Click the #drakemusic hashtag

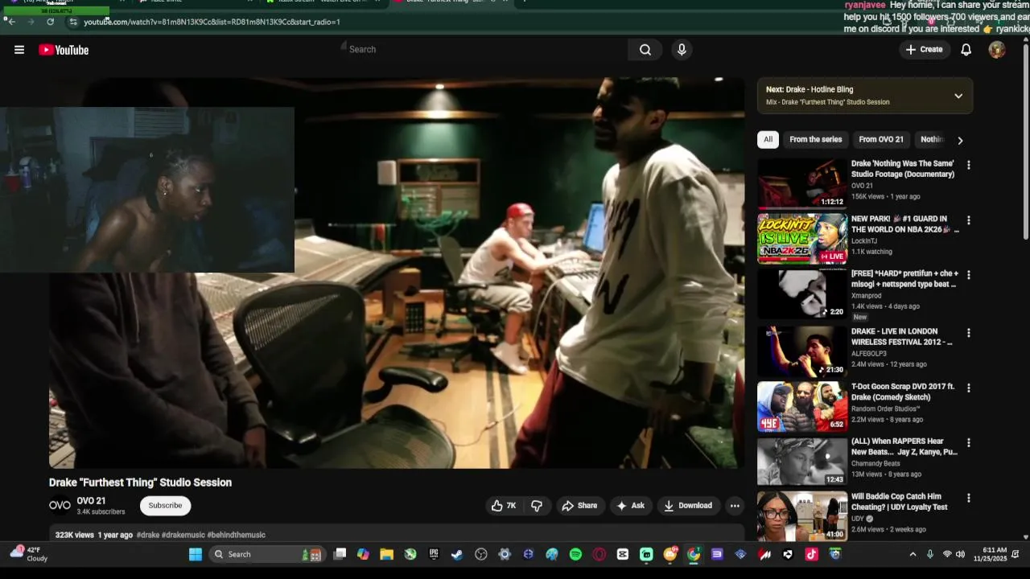tap(183, 535)
